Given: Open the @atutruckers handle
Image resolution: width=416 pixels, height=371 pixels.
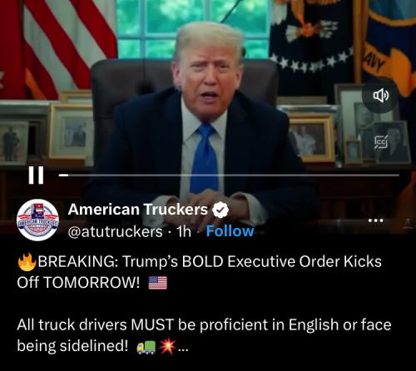Looking at the screenshot, I should [115, 232].
